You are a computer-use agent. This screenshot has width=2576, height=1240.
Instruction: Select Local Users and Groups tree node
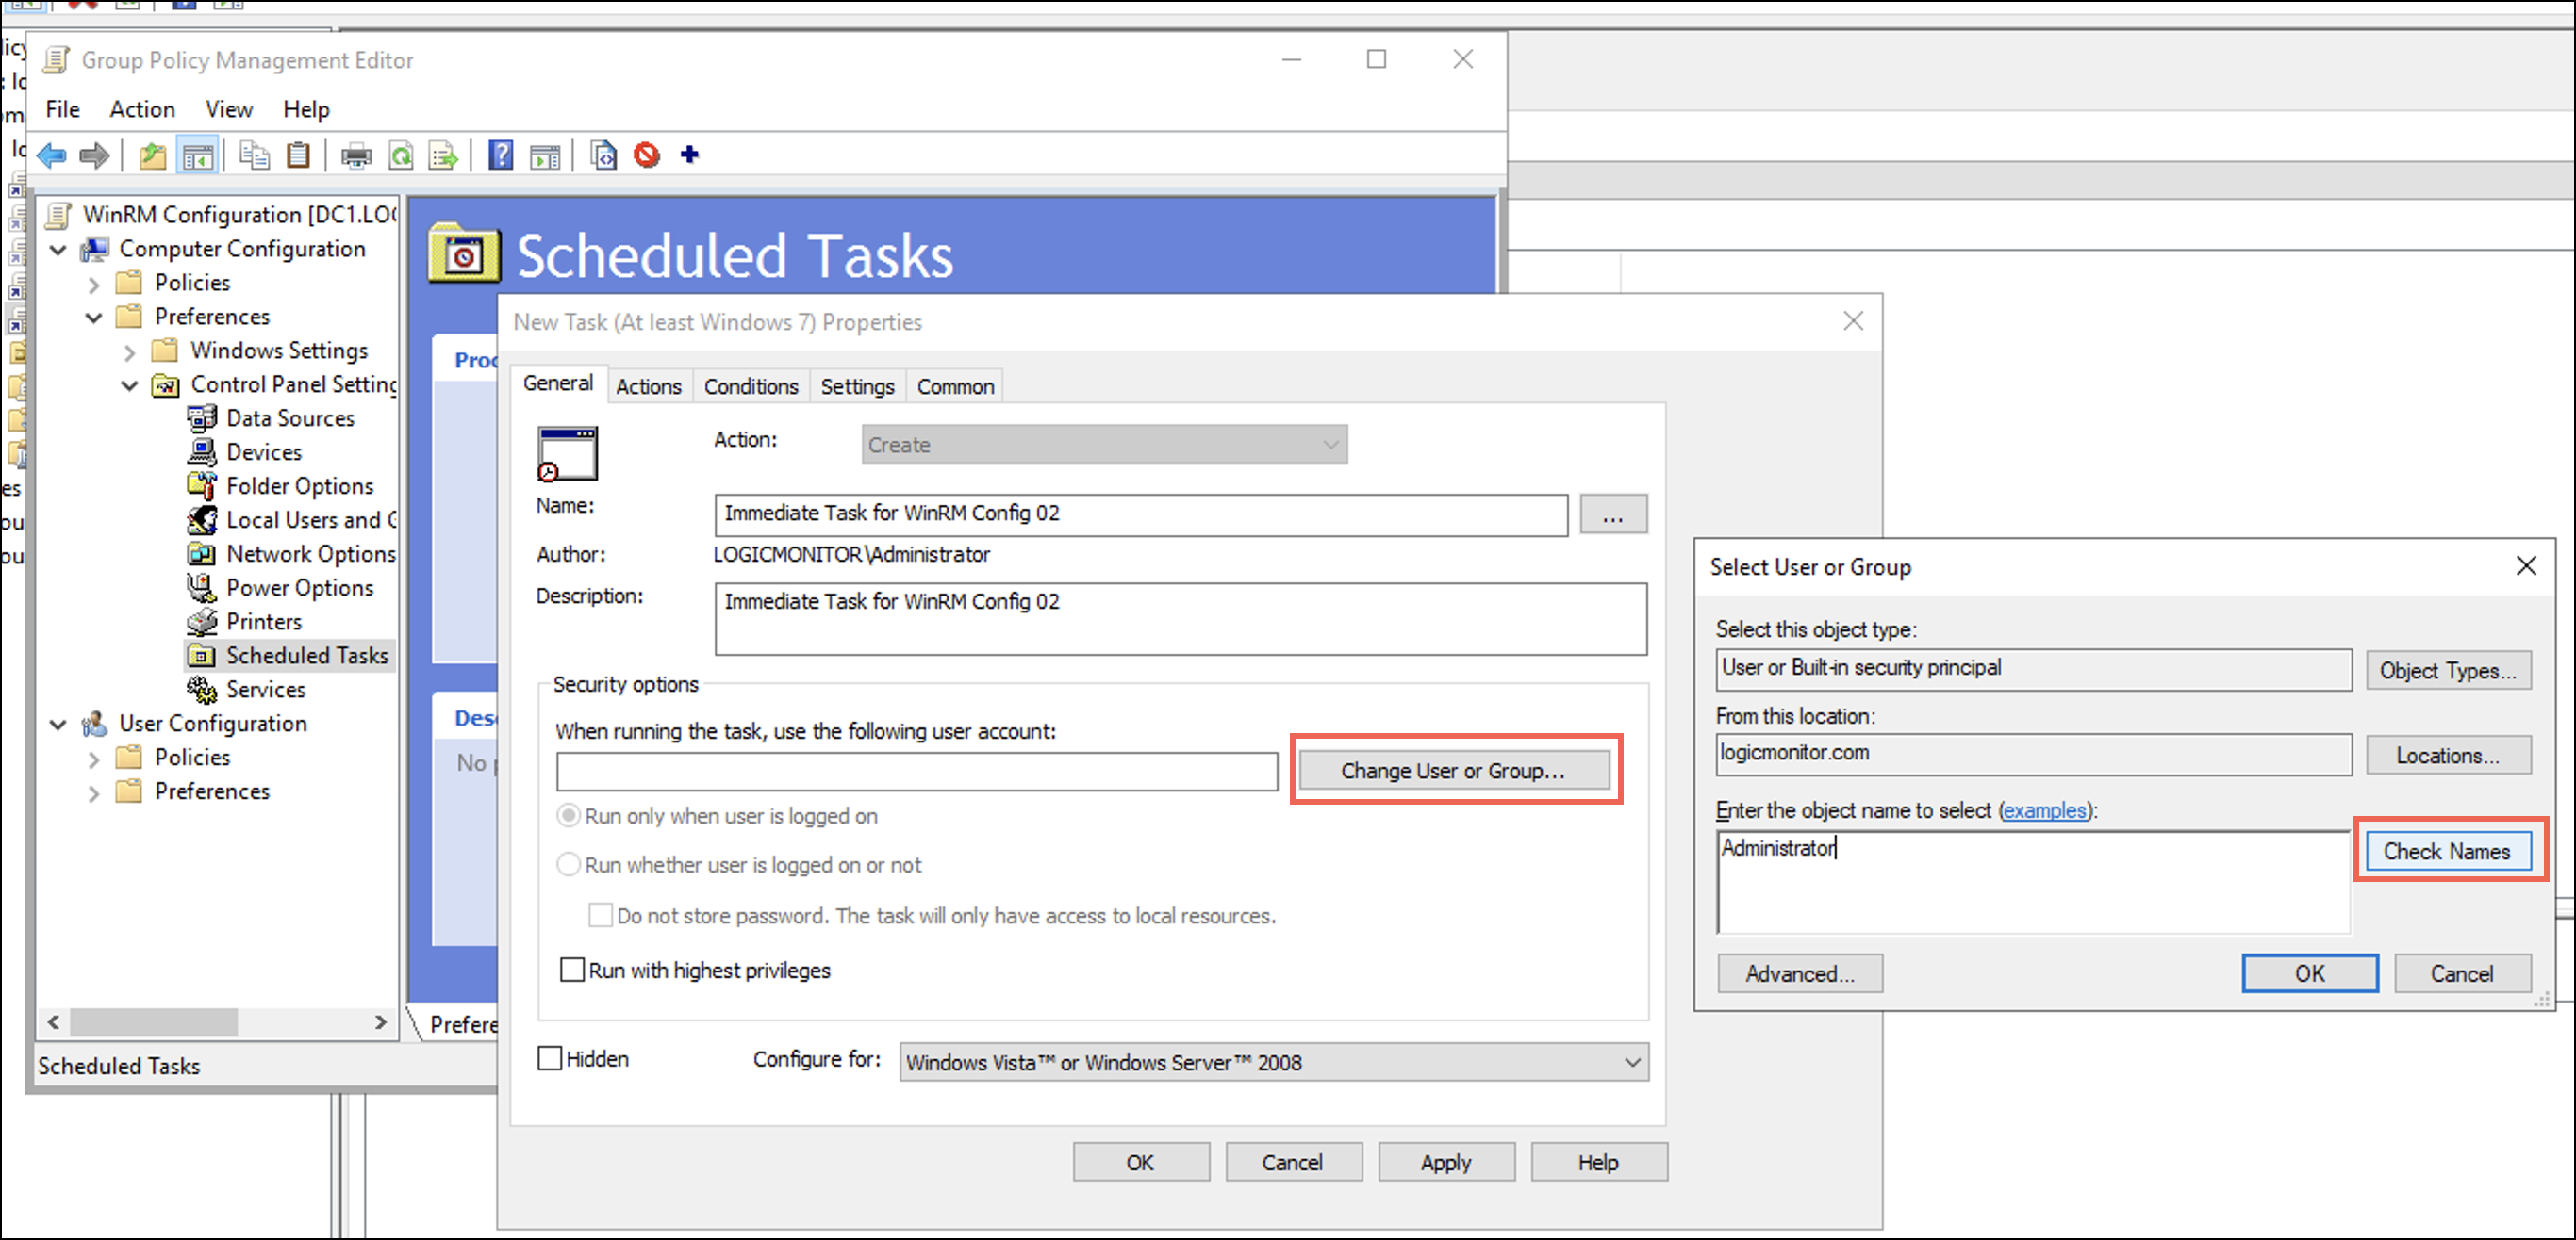[311, 519]
